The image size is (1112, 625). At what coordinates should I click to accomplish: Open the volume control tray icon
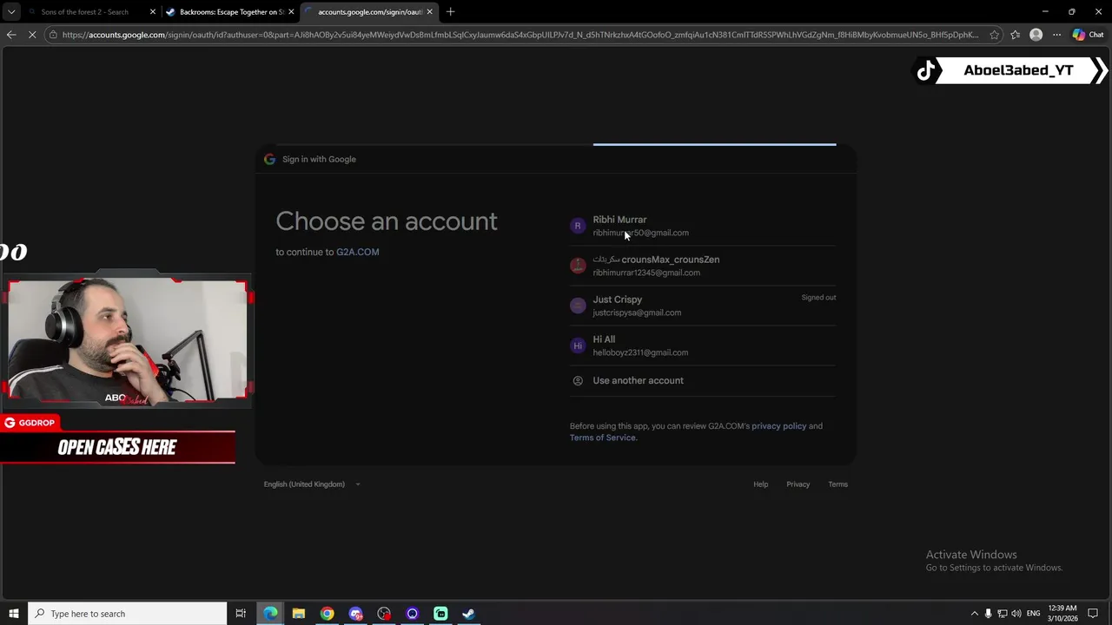[1016, 614]
